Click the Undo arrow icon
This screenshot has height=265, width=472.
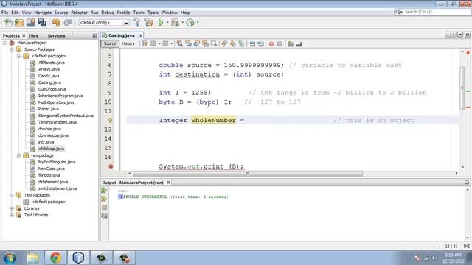tap(56, 23)
